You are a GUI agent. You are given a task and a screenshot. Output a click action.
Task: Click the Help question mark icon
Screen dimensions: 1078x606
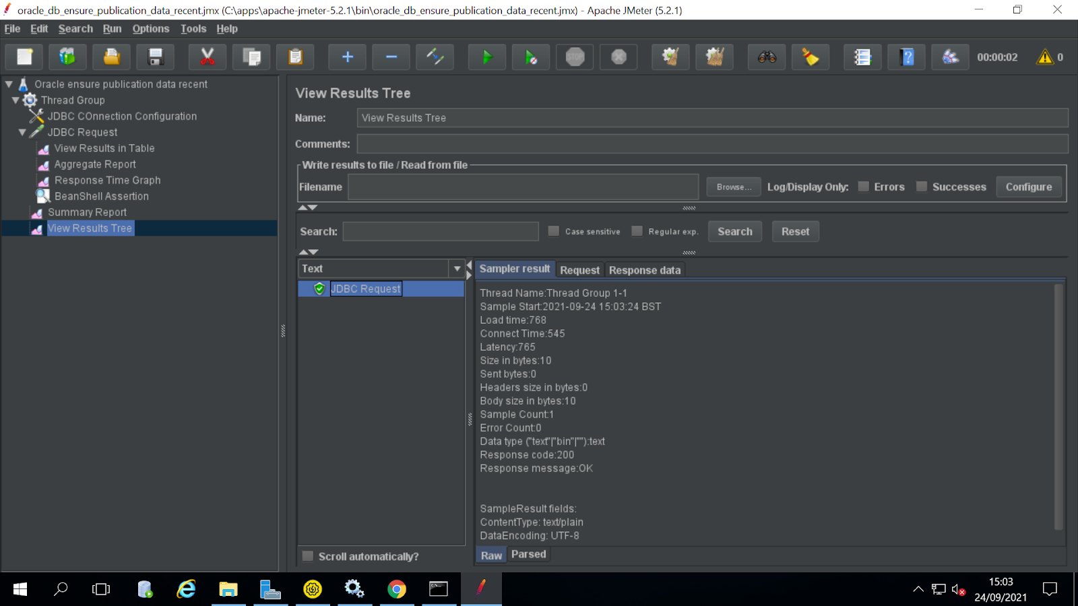pyautogui.click(x=907, y=57)
